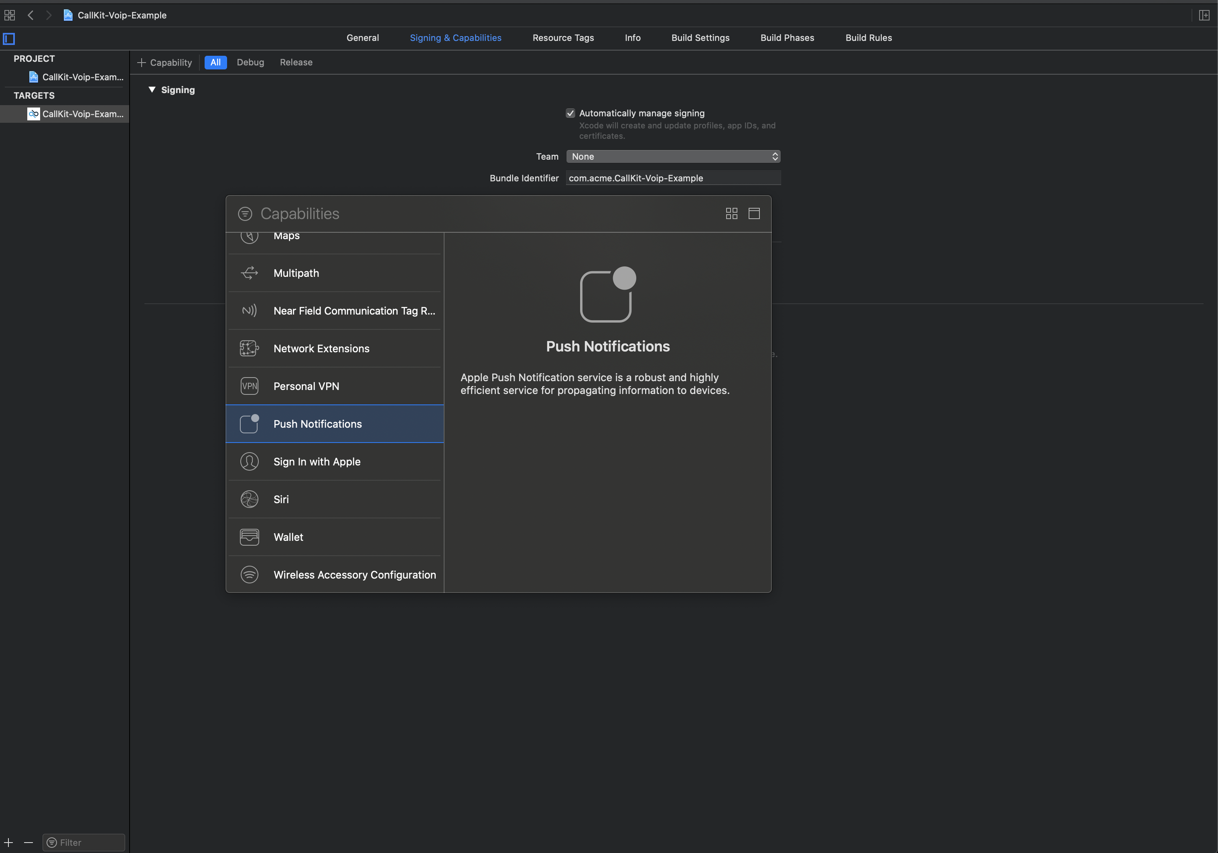Select Push Notifications in capabilities list
This screenshot has height=853, width=1218.
point(335,424)
